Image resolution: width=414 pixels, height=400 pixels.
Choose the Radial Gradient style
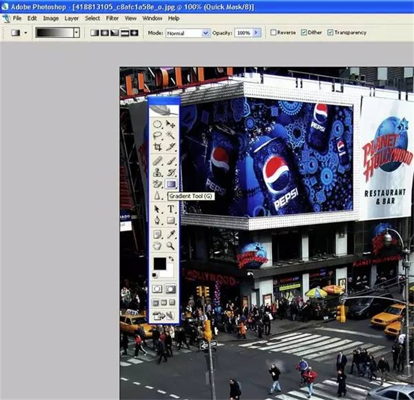105,33
